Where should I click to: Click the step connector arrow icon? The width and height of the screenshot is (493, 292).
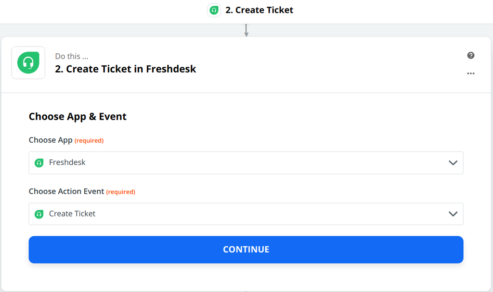tap(246, 30)
